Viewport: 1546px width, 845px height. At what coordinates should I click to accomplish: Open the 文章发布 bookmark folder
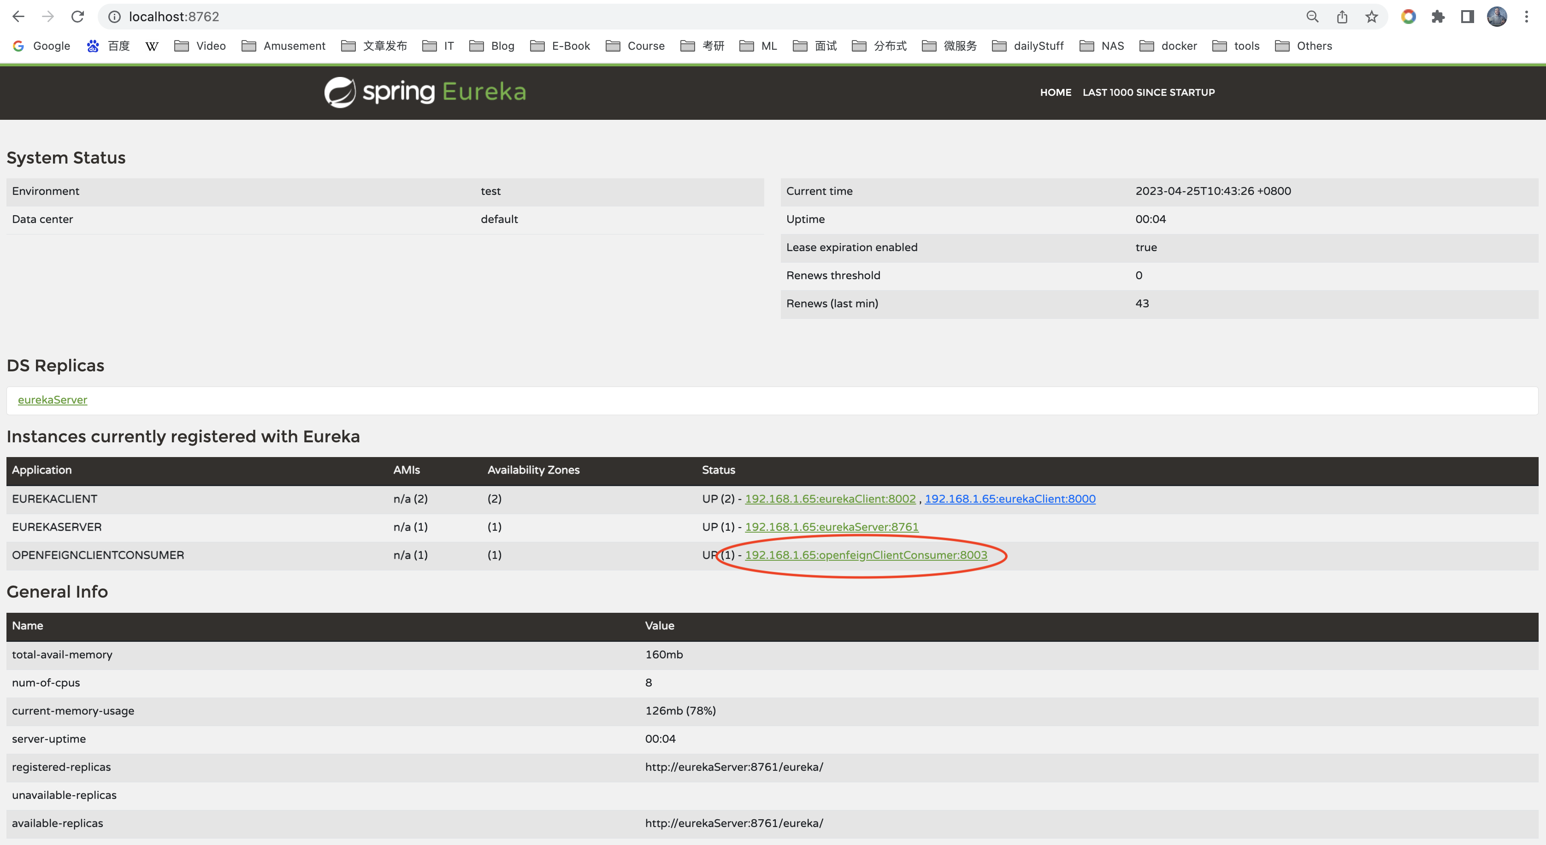pyautogui.click(x=374, y=46)
